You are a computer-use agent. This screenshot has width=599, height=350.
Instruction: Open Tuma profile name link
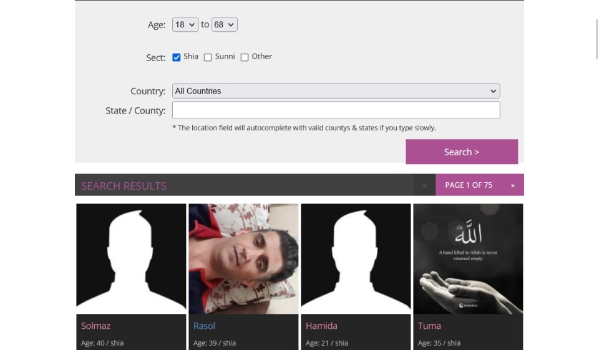coord(429,326)
